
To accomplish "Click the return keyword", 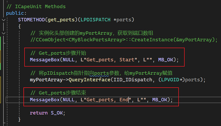I will (39, 113).
